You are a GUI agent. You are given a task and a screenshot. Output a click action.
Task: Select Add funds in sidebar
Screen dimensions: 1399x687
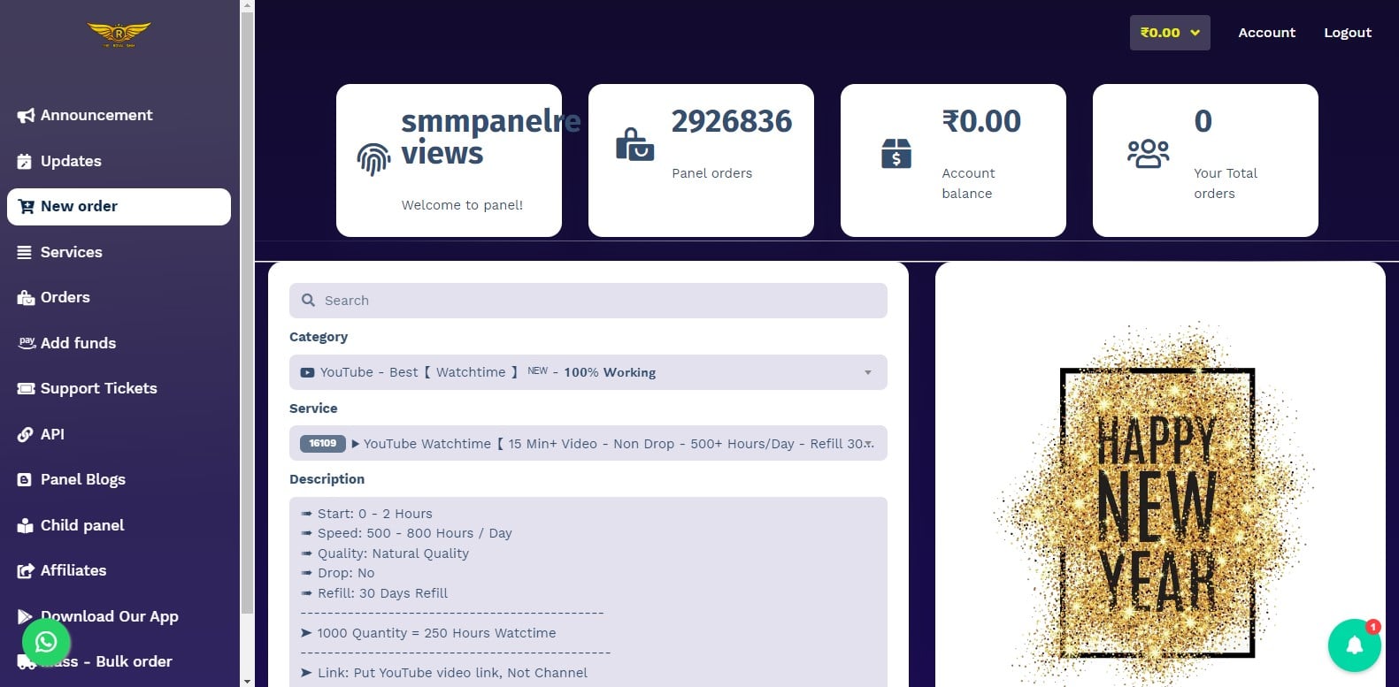click(x=78, y=343)
